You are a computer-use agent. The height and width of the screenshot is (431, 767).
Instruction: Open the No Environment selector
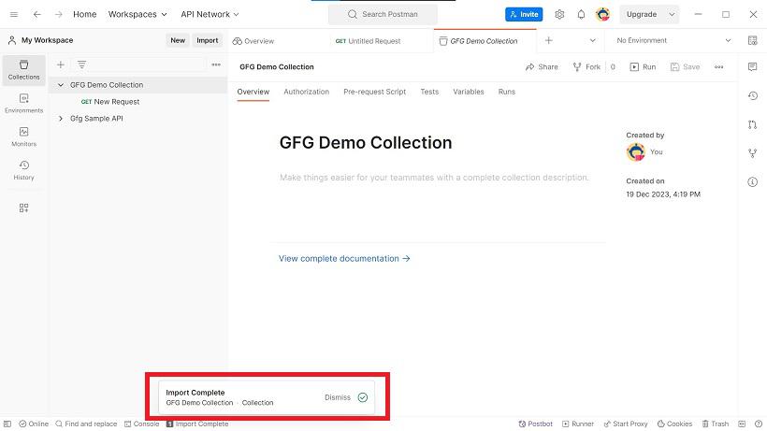click(x=673, y=40)
